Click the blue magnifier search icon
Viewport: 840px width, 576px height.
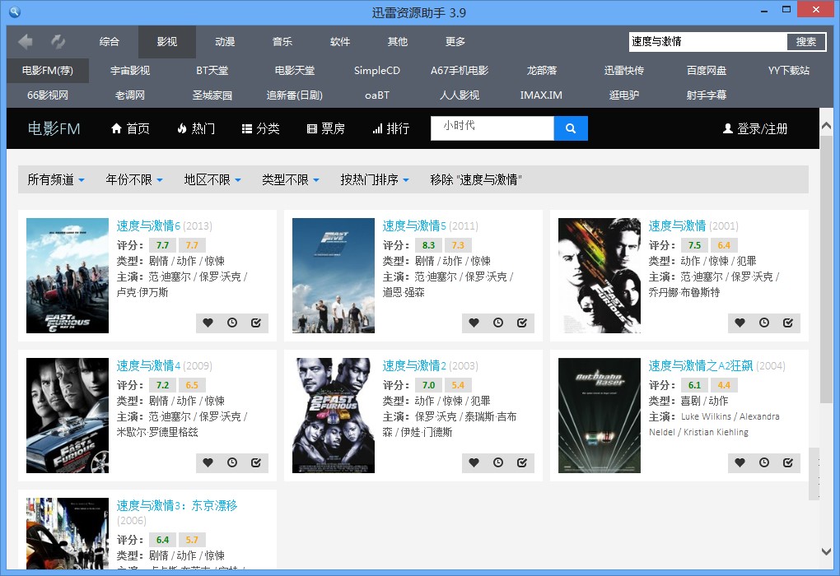coord(571,128)
